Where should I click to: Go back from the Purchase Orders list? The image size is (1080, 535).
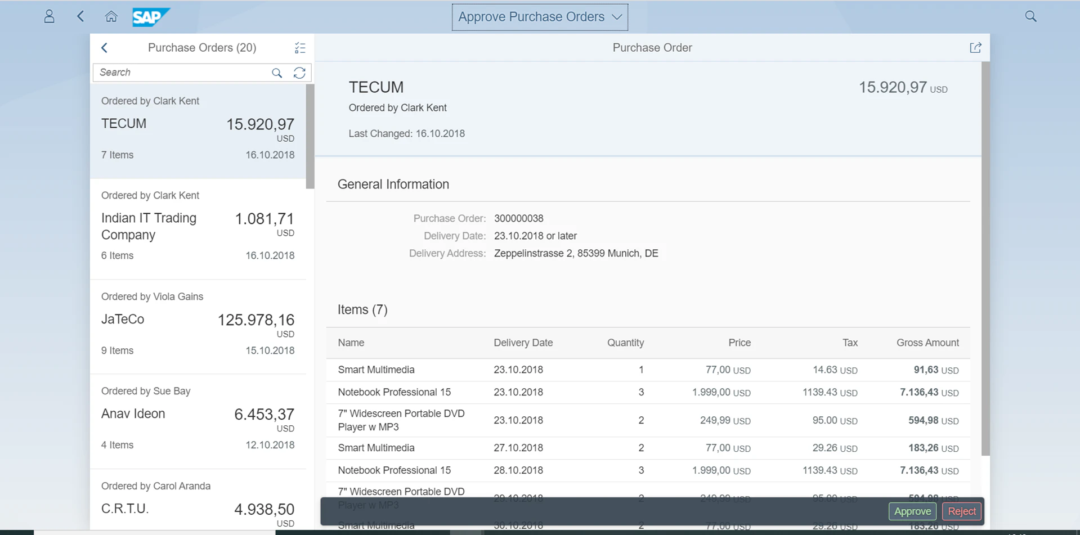[104, 48]
